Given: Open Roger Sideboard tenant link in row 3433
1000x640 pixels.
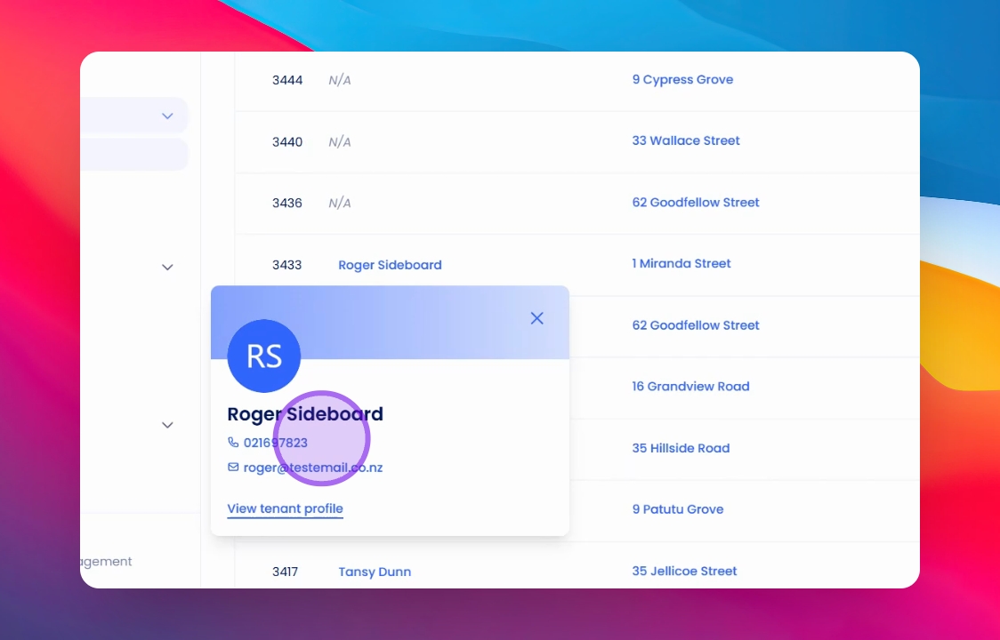Looking at the screenshot, I should click(x=390, y=265).
